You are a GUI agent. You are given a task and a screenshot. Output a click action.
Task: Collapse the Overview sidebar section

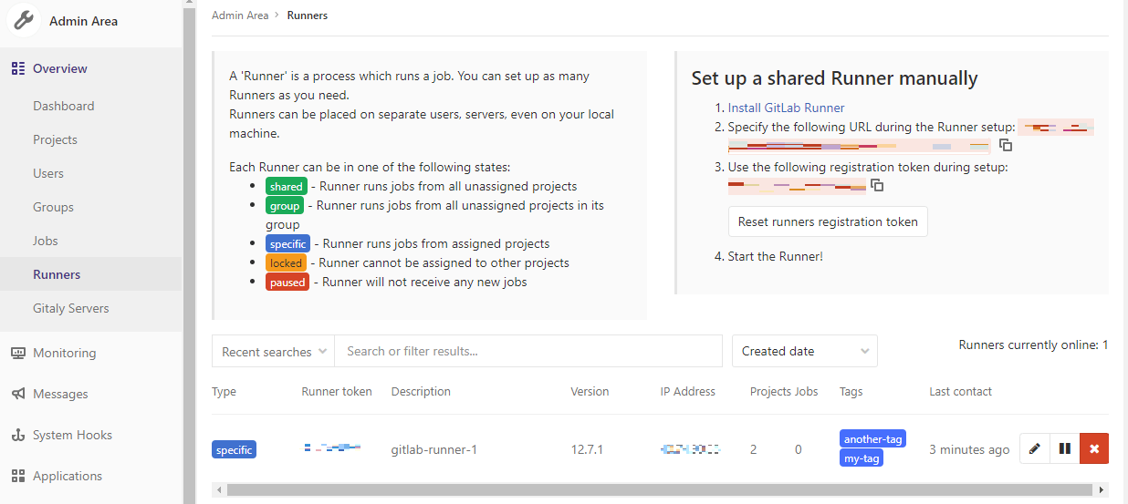[x=60, y=68]
